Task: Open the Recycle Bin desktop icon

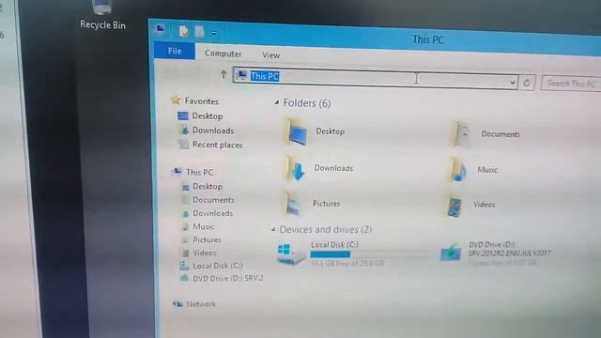Action: 102,15
